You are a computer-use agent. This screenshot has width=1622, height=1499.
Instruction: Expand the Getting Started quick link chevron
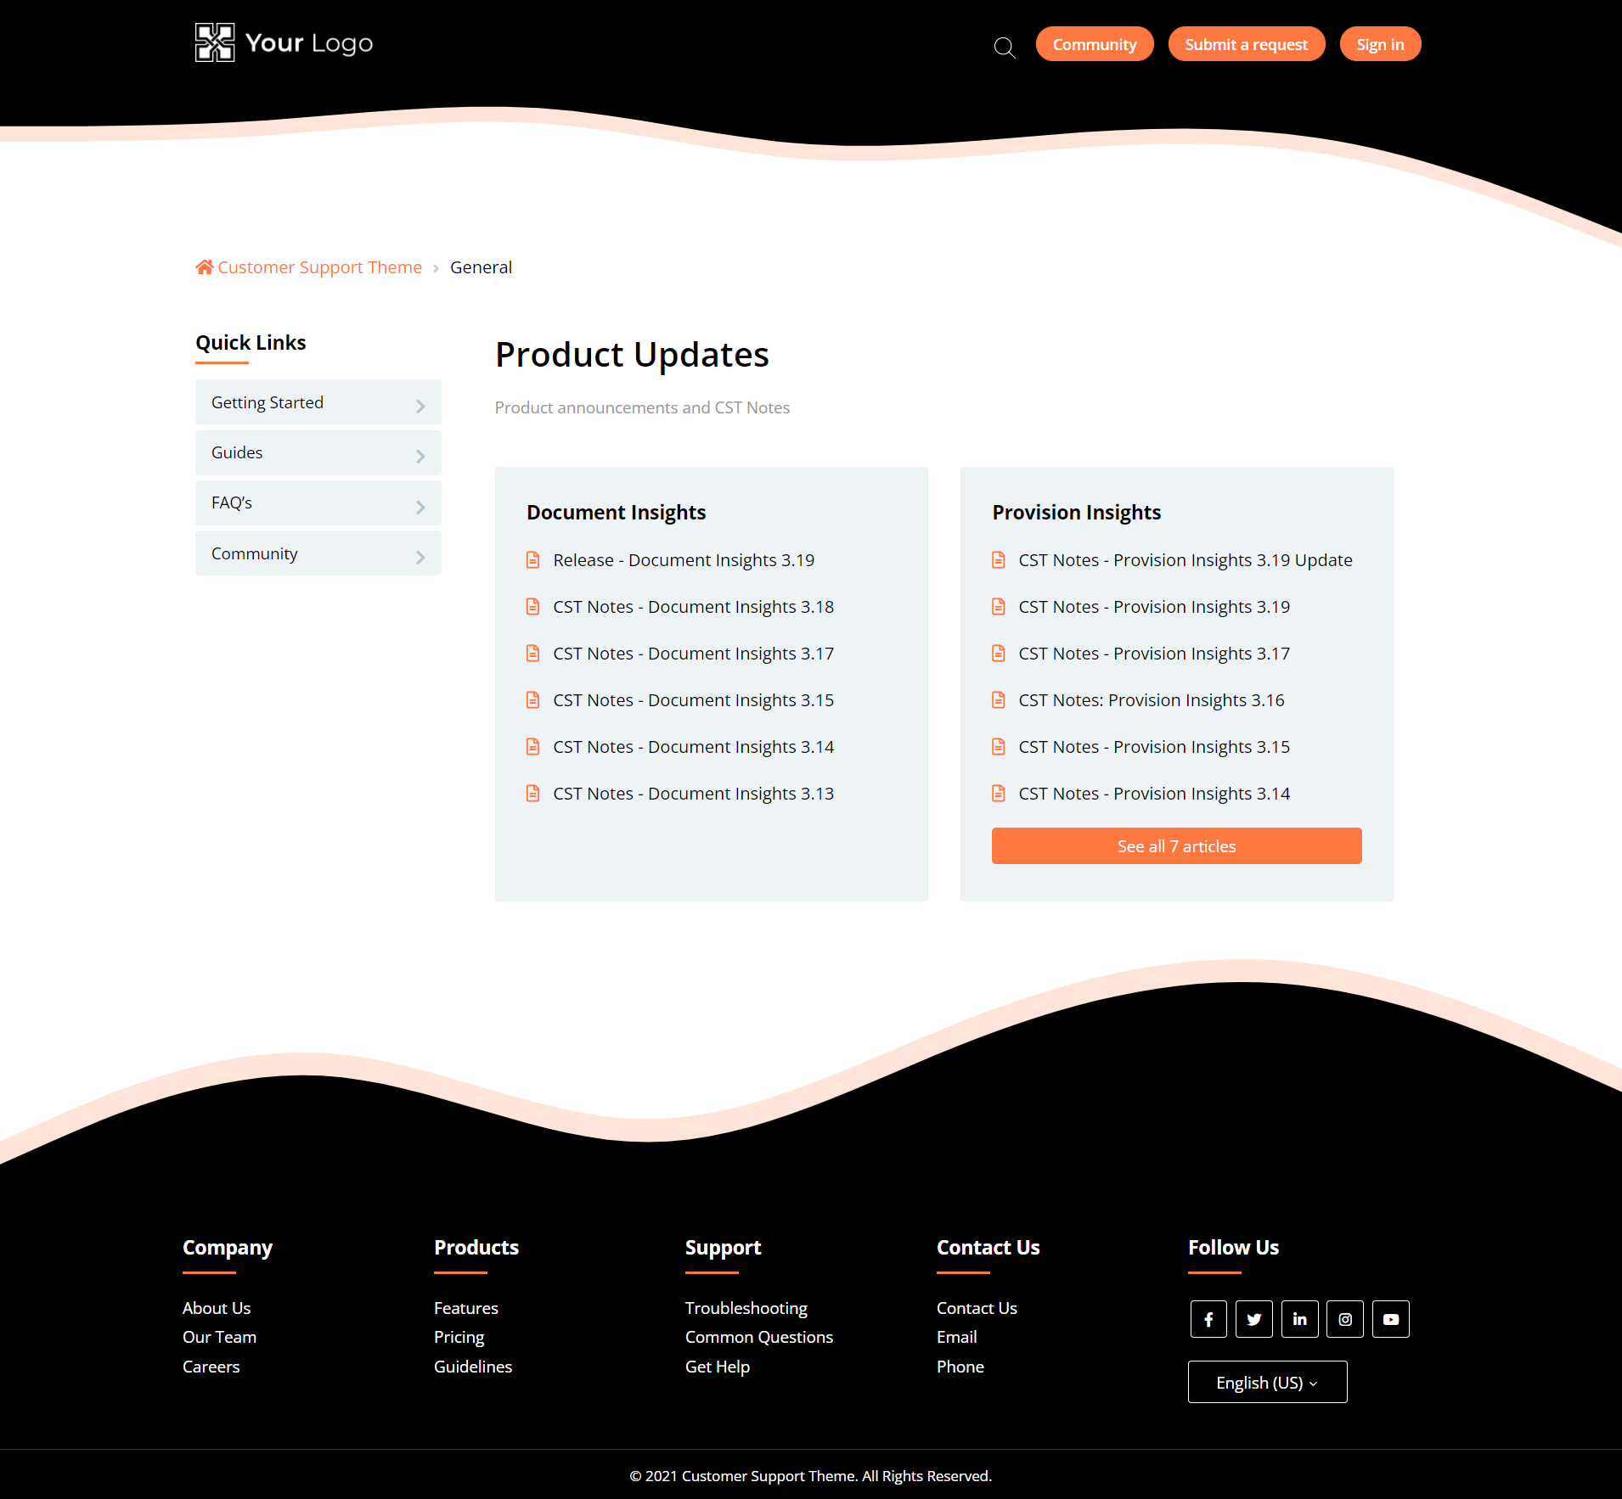click(420, 406)
